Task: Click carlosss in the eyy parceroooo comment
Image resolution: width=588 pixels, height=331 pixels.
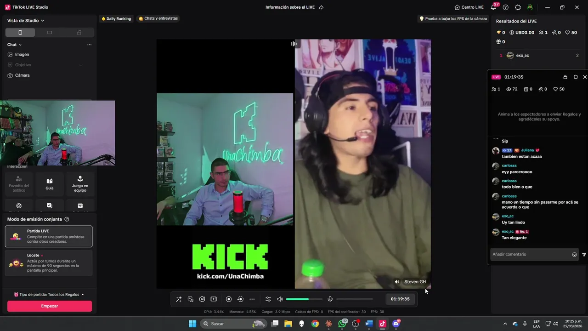Action: (x=509, y=165)
